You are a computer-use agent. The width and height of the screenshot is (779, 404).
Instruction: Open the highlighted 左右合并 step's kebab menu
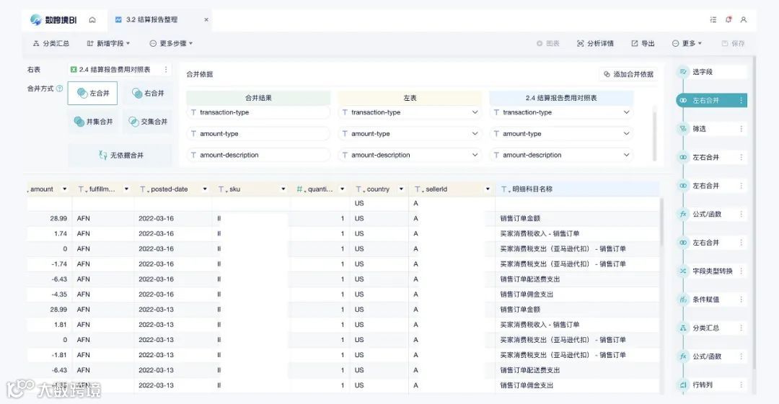[741, 101]
